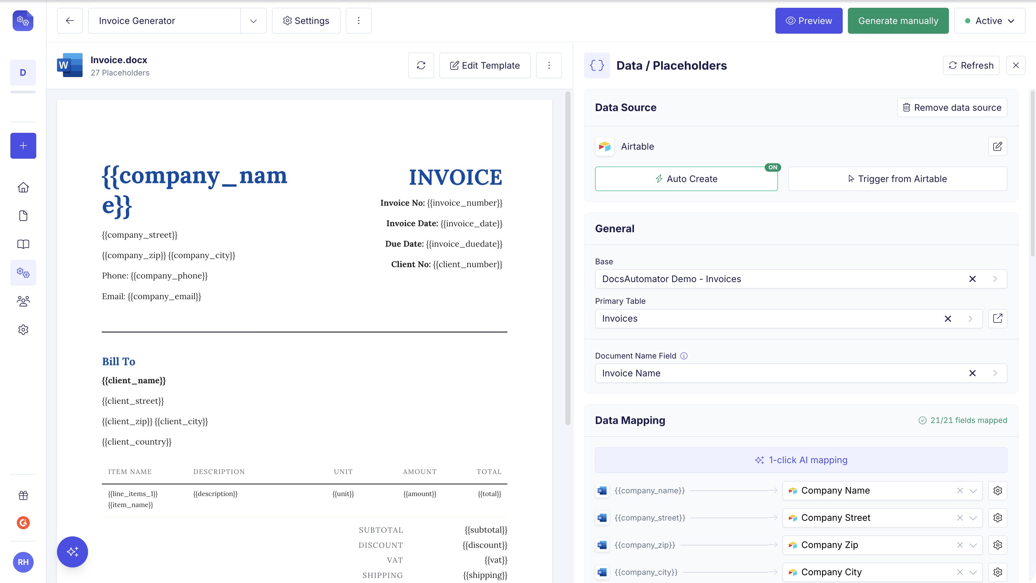Click the {{company_city}} placeholder row label
Image resolution: width=1036 pixels, height=583 pixels.
tap(646, 572)
